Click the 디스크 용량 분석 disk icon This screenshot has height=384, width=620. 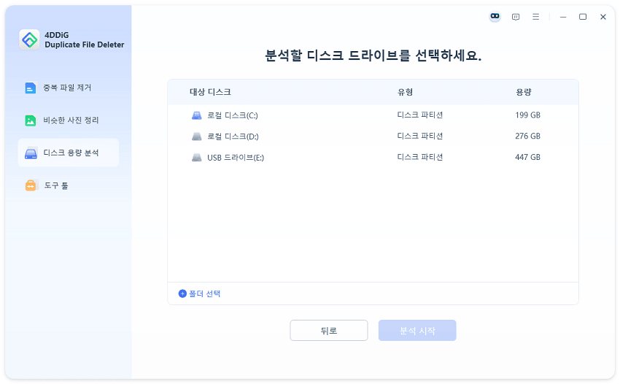click(x=31, y=153)
